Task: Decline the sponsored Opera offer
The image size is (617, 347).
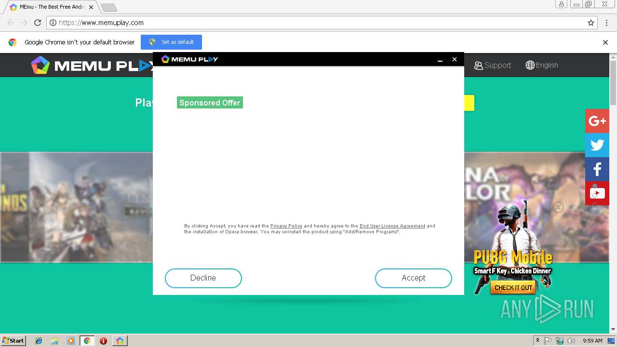Action: click(203, 278)
